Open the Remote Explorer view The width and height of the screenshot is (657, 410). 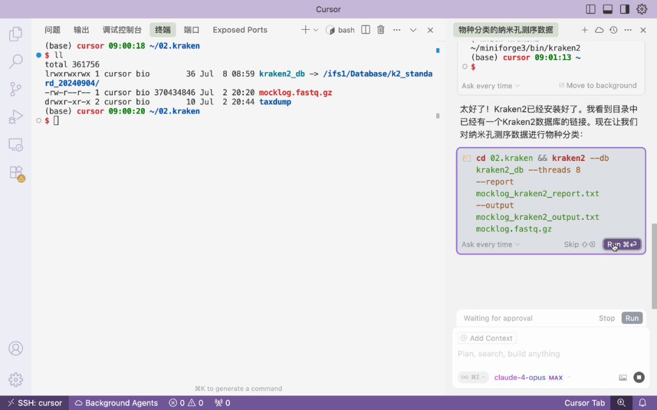(15, 145)
